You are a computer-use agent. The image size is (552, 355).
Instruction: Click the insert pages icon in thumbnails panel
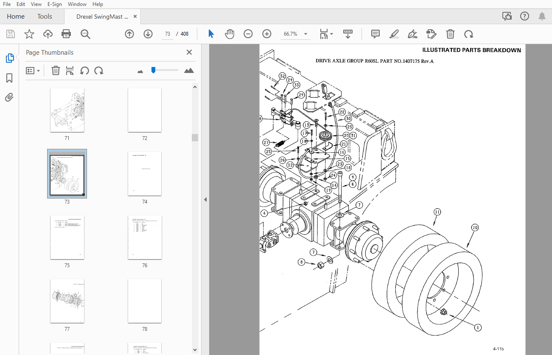click(x=70, y=71)
